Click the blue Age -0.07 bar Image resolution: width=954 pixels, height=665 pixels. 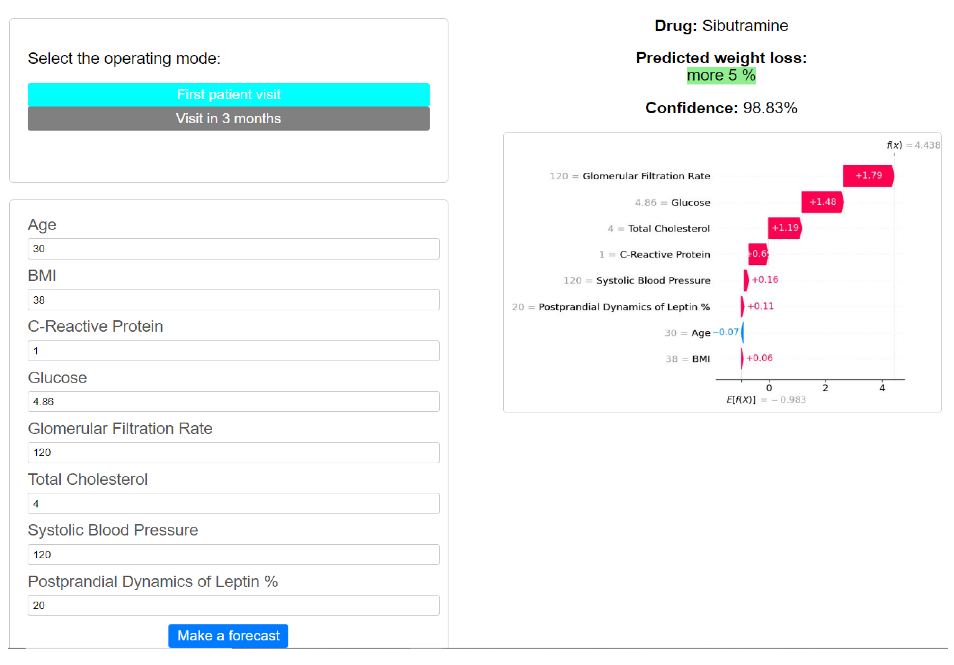click(742, 332)
